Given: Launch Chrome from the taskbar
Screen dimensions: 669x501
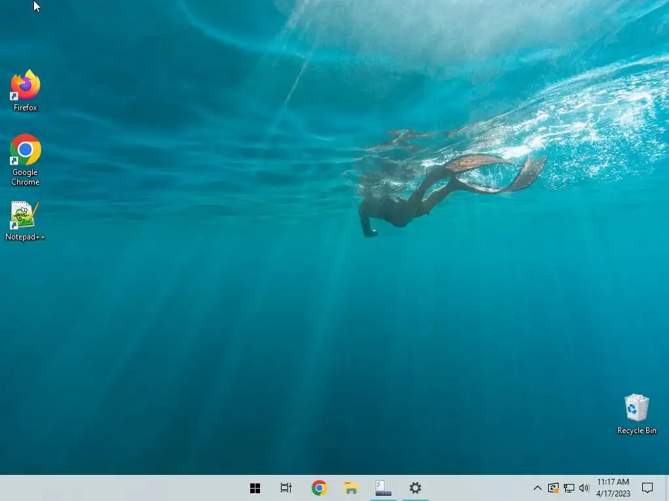Looking at the screenshot, I should click(319, 488).
